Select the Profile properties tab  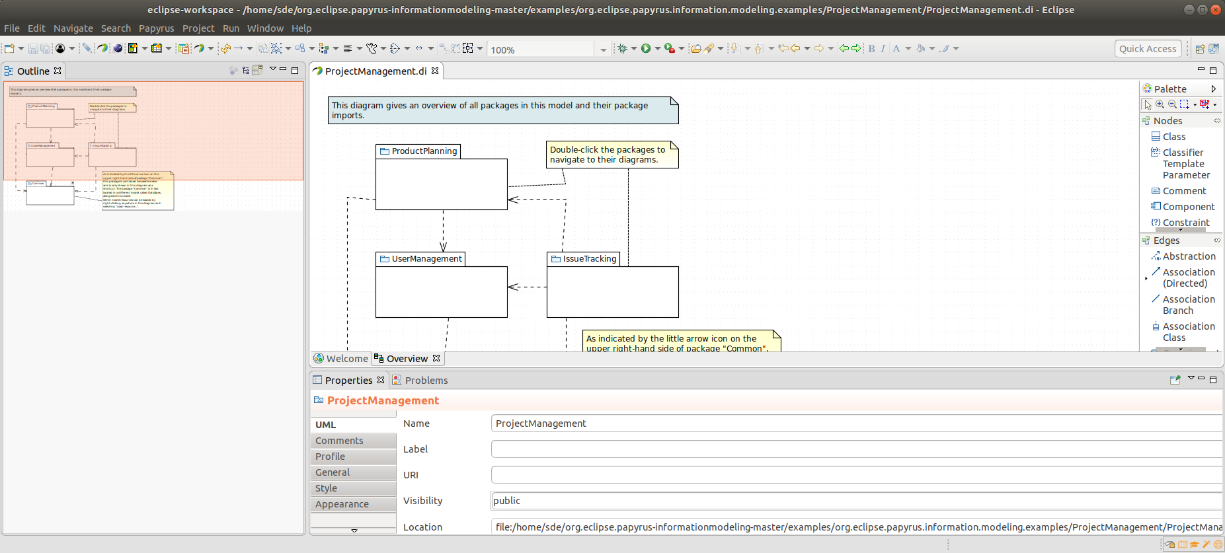click(353, 457)
